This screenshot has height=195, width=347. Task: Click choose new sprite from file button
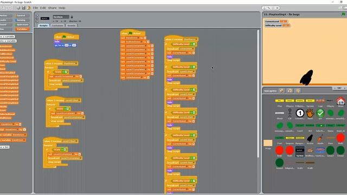290,90
